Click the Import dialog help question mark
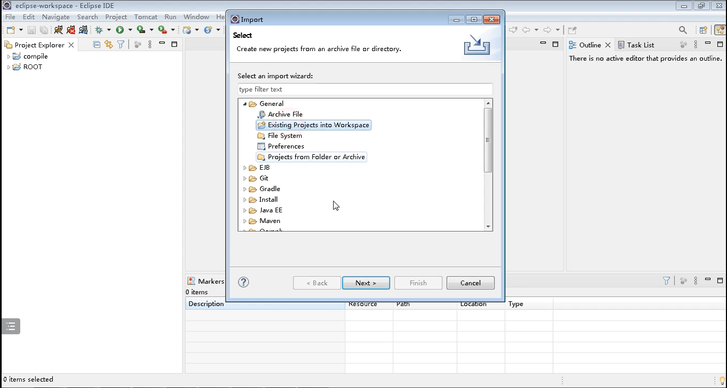 [x=244, y=283]
